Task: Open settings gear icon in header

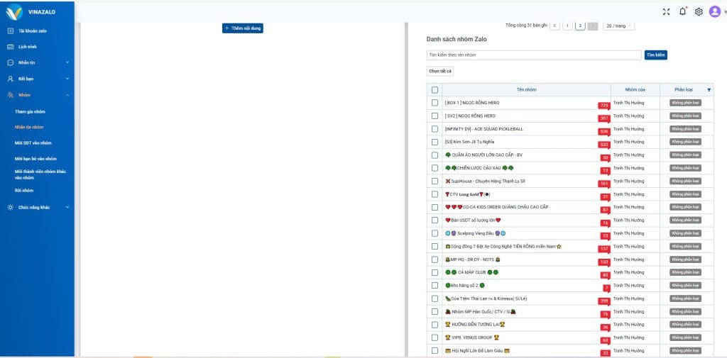Action: (699, 11)
